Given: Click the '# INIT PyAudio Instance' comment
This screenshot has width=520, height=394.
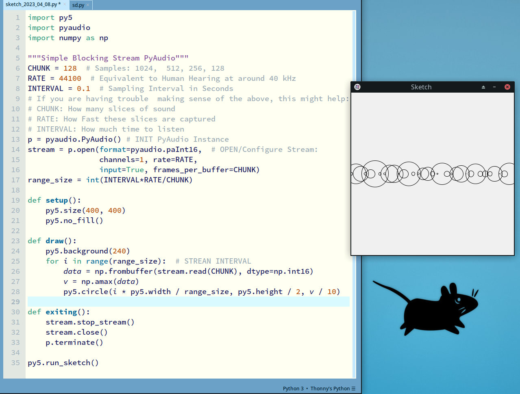Looking at the screenshot, I should (178, 139).
